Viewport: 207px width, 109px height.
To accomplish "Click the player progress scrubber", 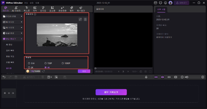I will point(95,68).
